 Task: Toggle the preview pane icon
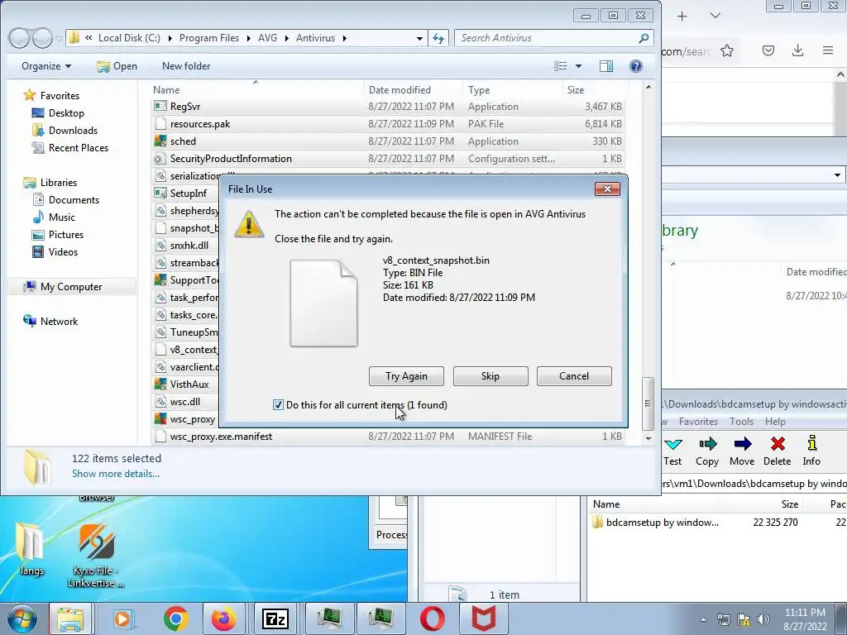point(606,66)
